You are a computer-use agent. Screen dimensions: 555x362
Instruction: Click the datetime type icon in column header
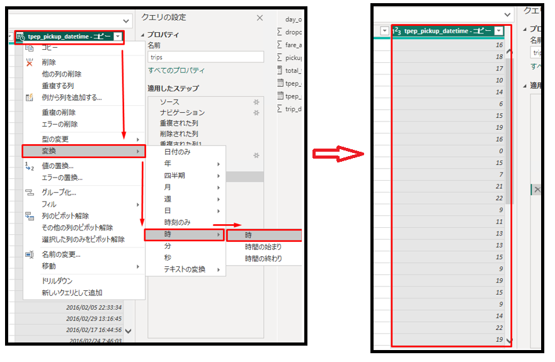[20, 37]
